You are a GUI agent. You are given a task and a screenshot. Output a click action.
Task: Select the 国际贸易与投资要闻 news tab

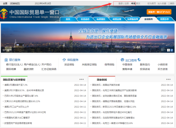(x=14, y=79)
